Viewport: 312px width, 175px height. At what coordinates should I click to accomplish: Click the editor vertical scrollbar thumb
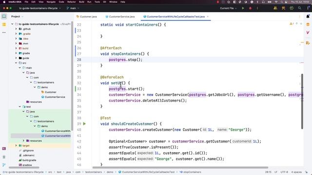(x=302, y=101)
